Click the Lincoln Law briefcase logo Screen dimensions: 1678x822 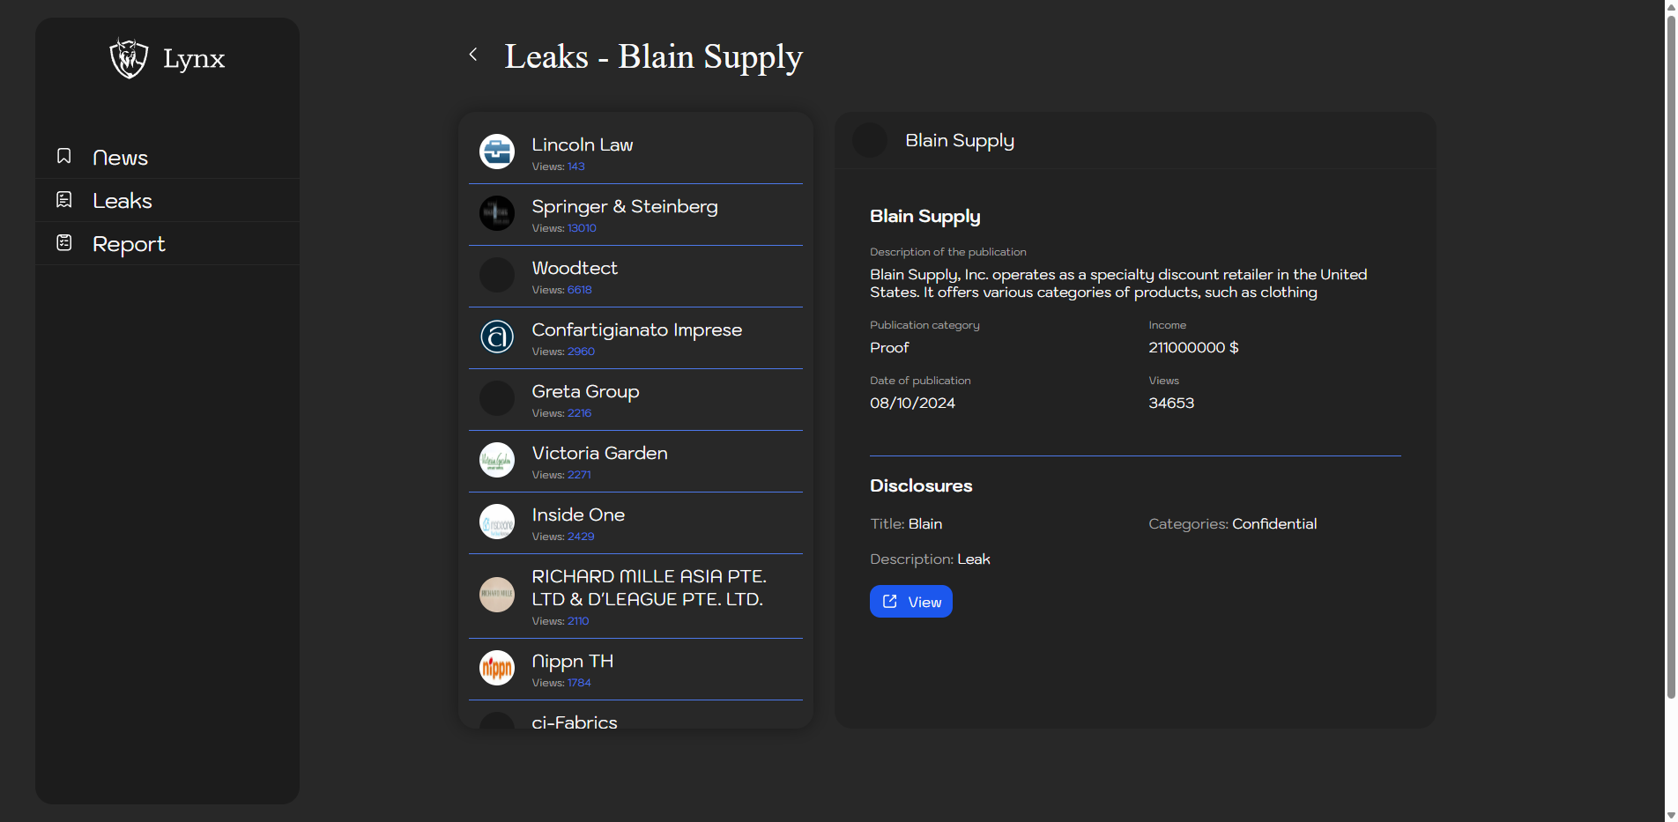497,152
